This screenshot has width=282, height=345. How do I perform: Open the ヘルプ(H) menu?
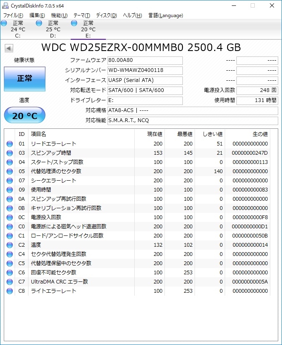132,15
